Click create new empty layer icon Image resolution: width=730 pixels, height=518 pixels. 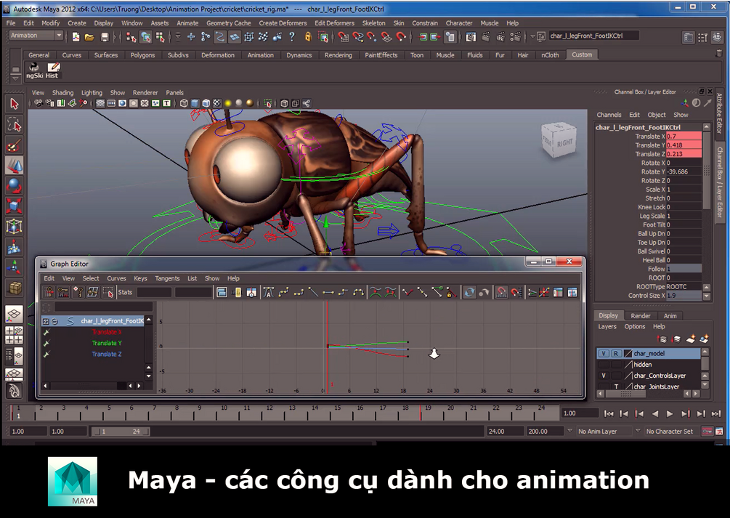click(x=691, y=339)
